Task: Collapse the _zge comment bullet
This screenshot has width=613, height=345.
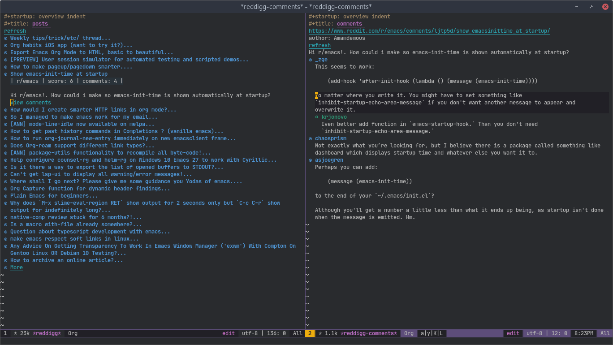Action: [x=311, y=60]
